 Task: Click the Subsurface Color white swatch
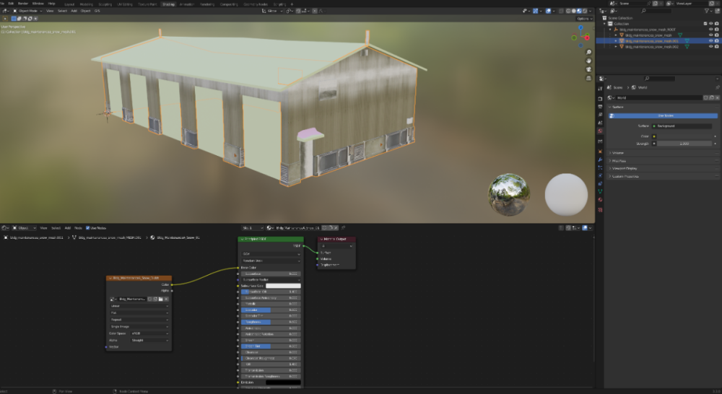pyautogui.click(x=282, y=286)
